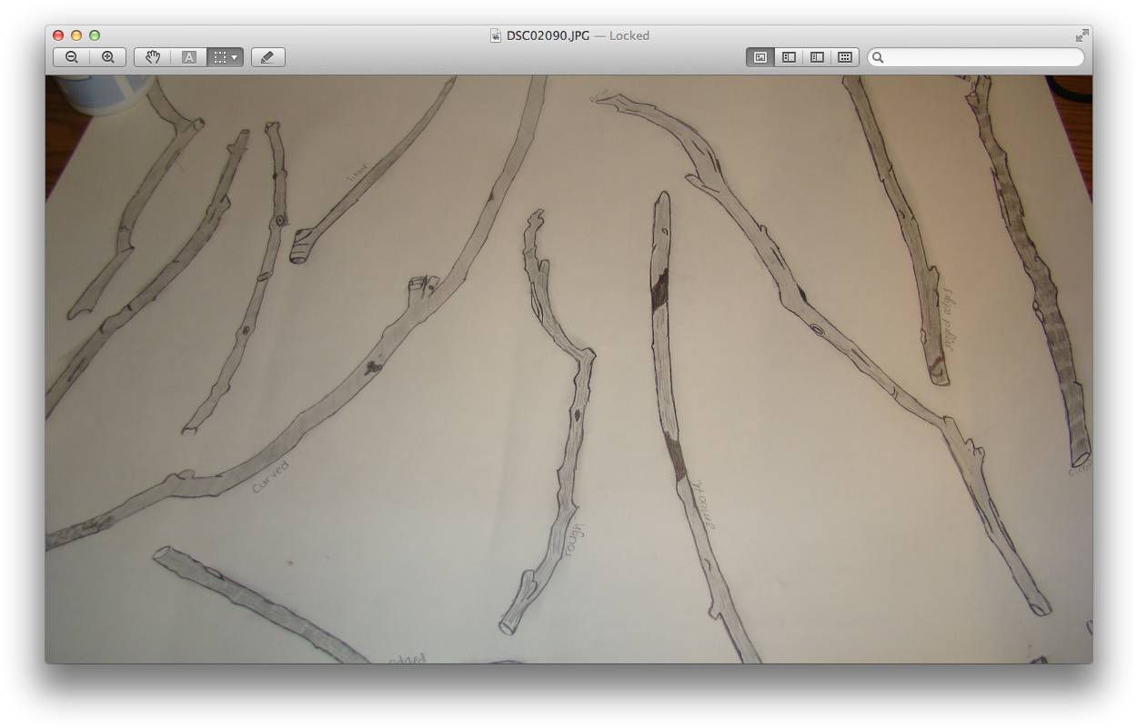Show the Edit toolbar with pencil button
Screen dimensions: 1137x728
coord(267,57)
